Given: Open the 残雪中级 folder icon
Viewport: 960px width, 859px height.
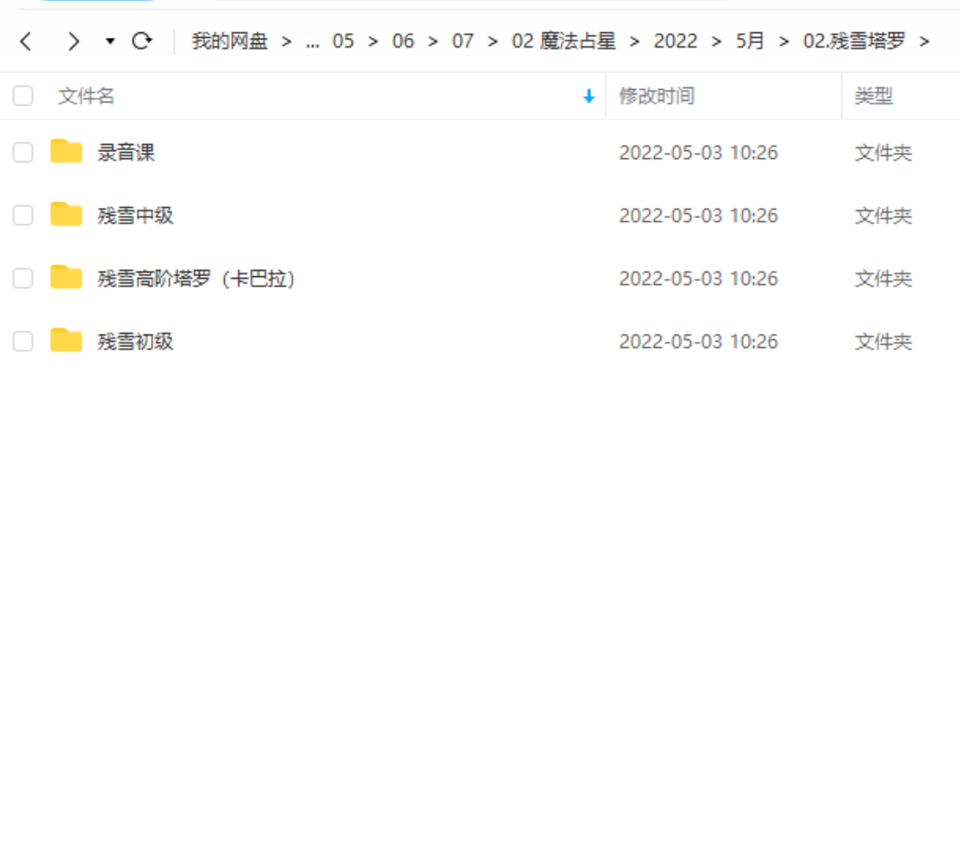Looking at the screenshot, I should (x=64, y=215).
